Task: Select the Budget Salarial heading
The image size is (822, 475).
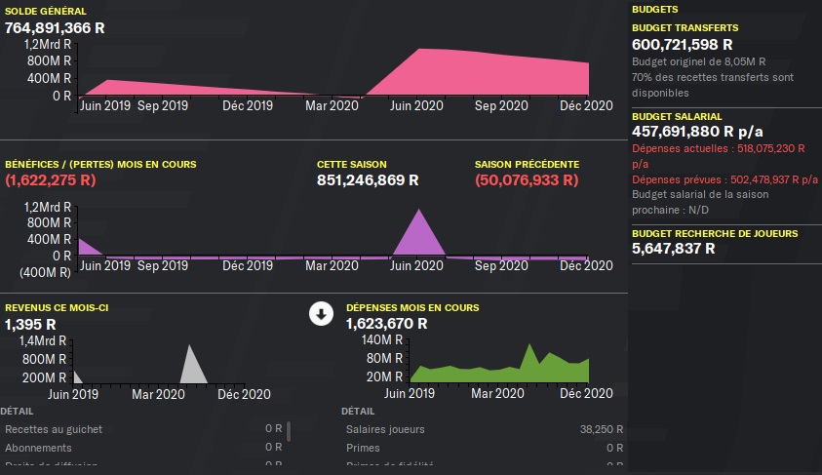Action: click(677, 115)
